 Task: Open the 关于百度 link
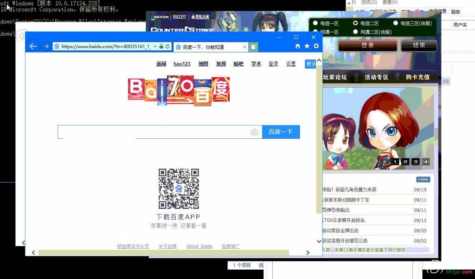click(x=167, y=246)
